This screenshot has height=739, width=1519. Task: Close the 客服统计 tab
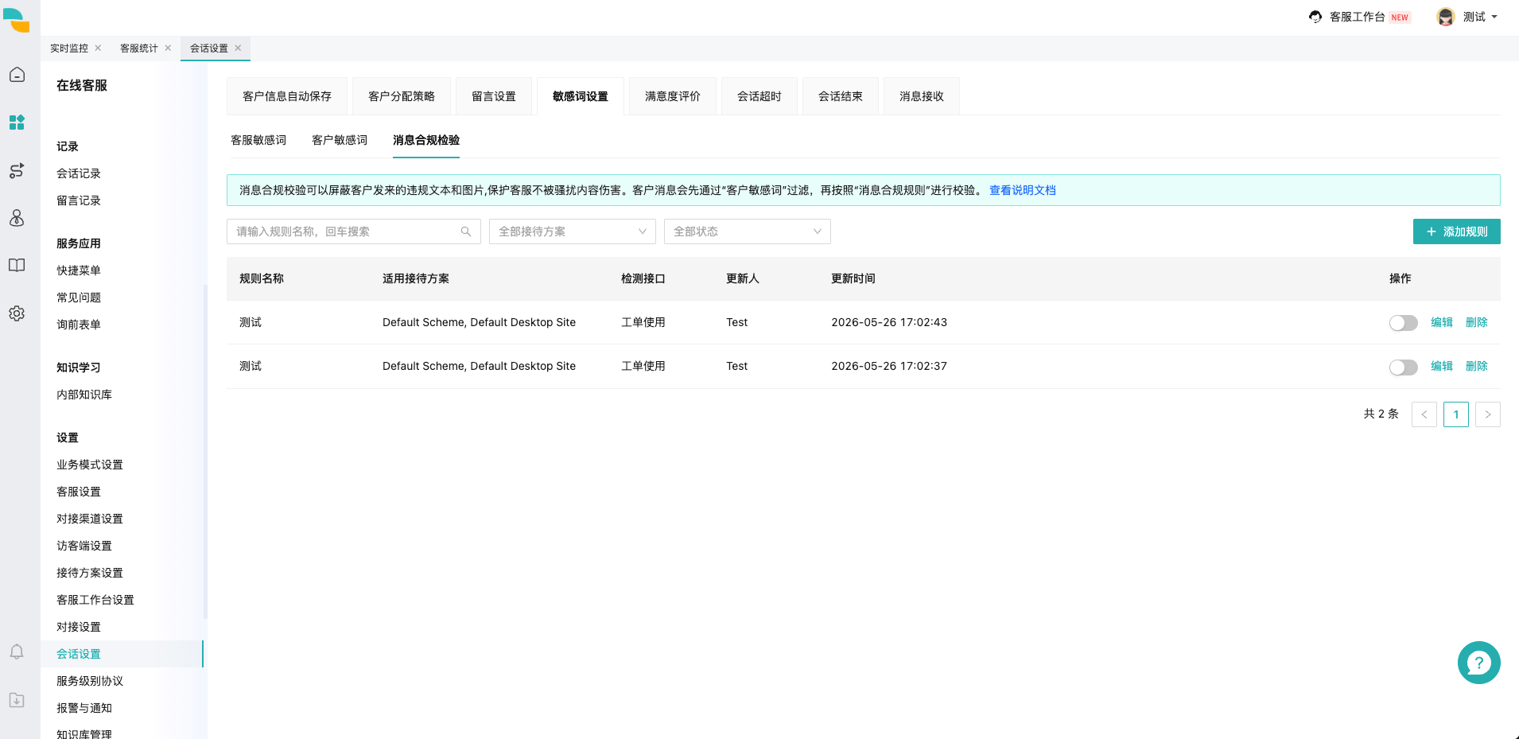tap(168, 48)
